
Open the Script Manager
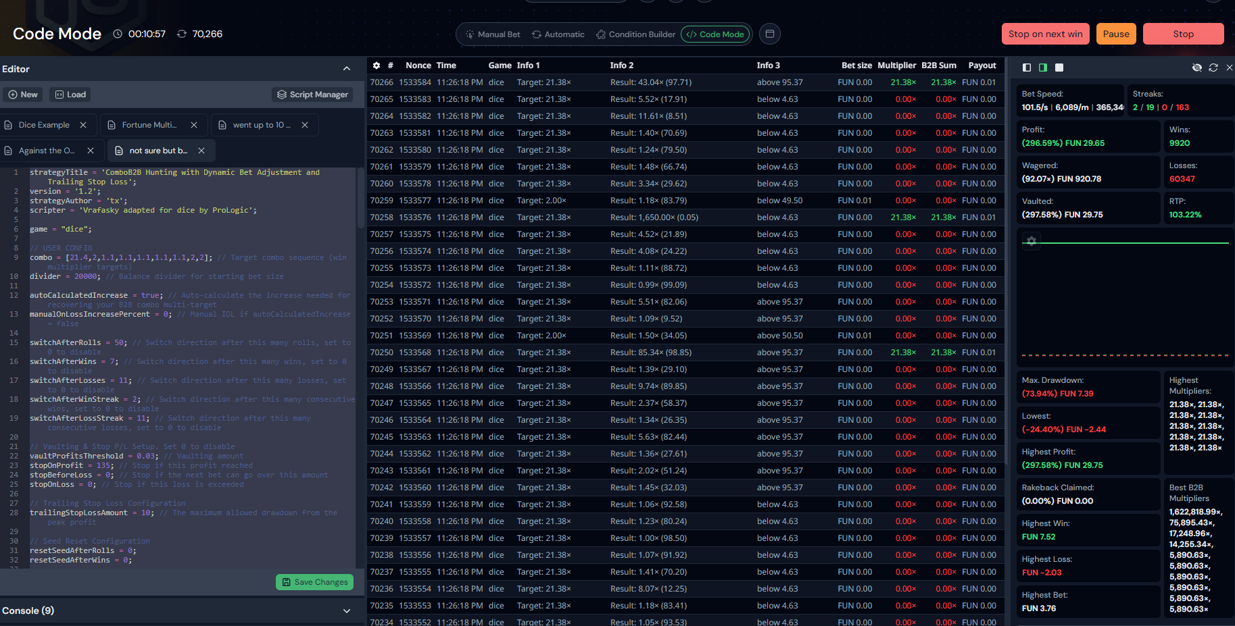pos(312,95)
